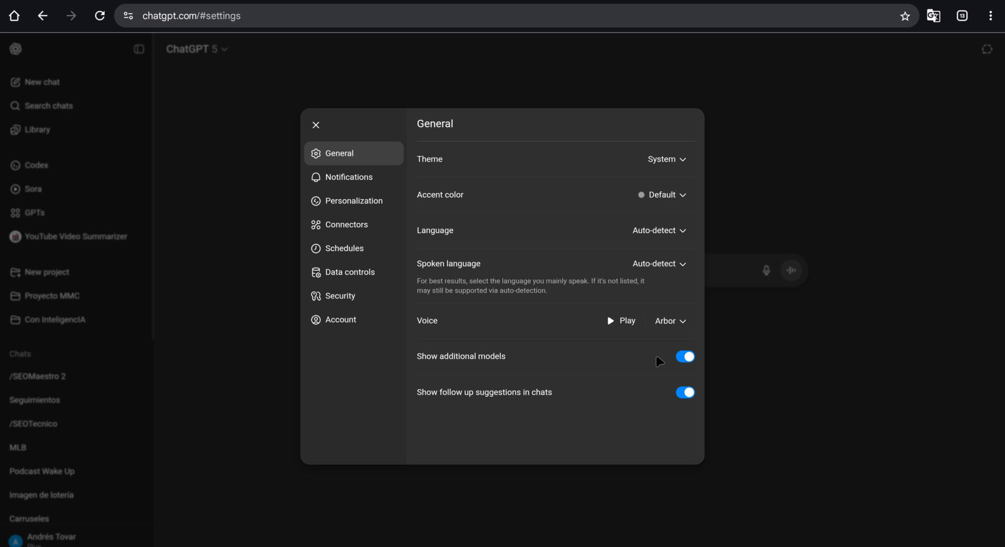Start voice mode with waveform icon

[791, 270]
